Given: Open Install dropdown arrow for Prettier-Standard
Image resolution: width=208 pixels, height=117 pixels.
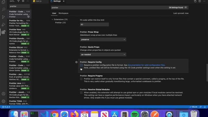Looking at the screenshot, I should (x=28, y=44).
